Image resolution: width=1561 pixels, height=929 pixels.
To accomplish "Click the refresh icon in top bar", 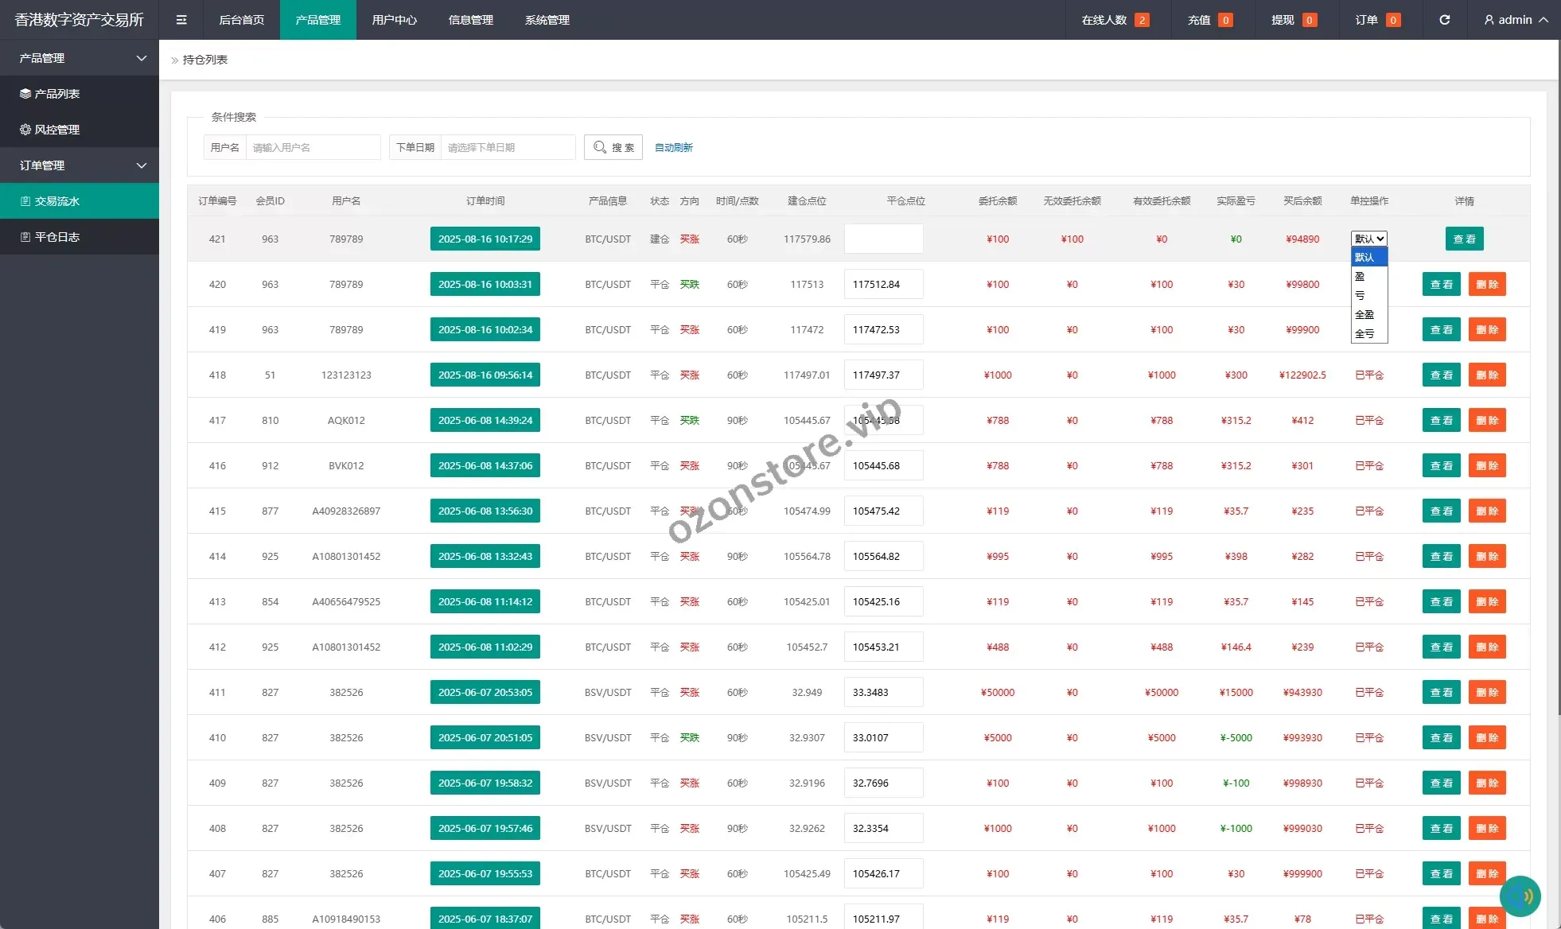I will tap(1444, 20).
